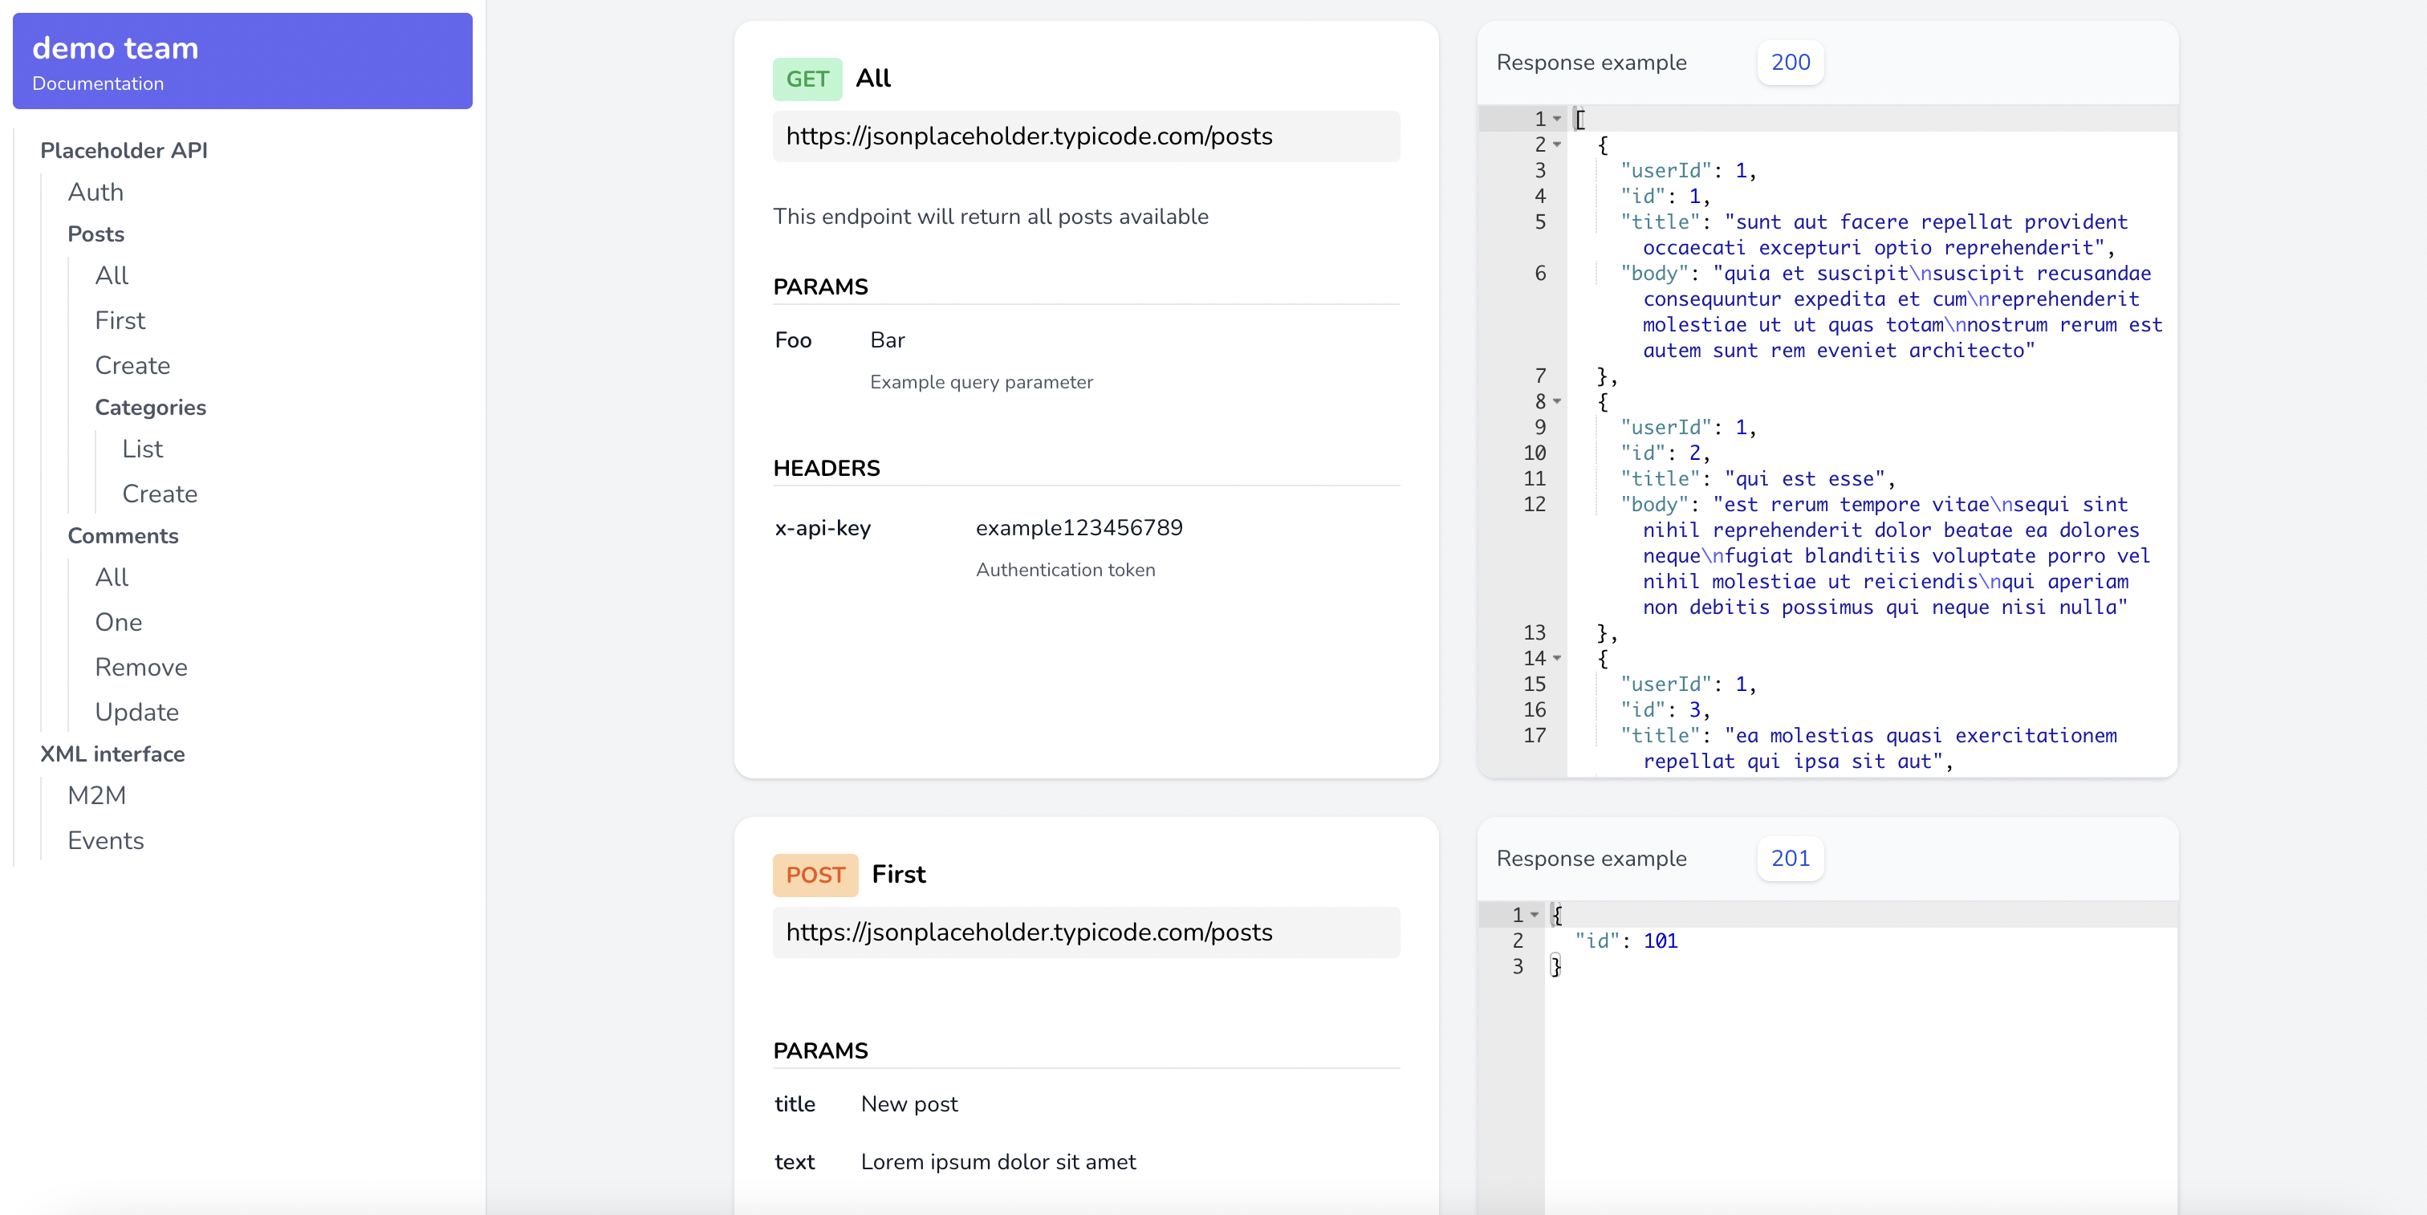This screenshot has width=2427, height=1215.
Task: Click the title parameter name
Action: (x=795, y=1104)
